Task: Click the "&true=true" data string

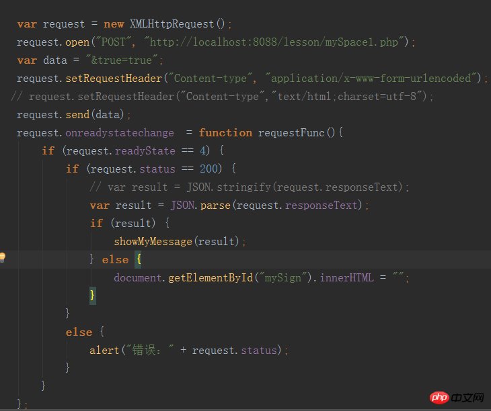Action: click(x=122, y=60)
